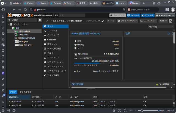Toggle the browser side panel
Screen dimensions: 176x113
pos(3,10)
